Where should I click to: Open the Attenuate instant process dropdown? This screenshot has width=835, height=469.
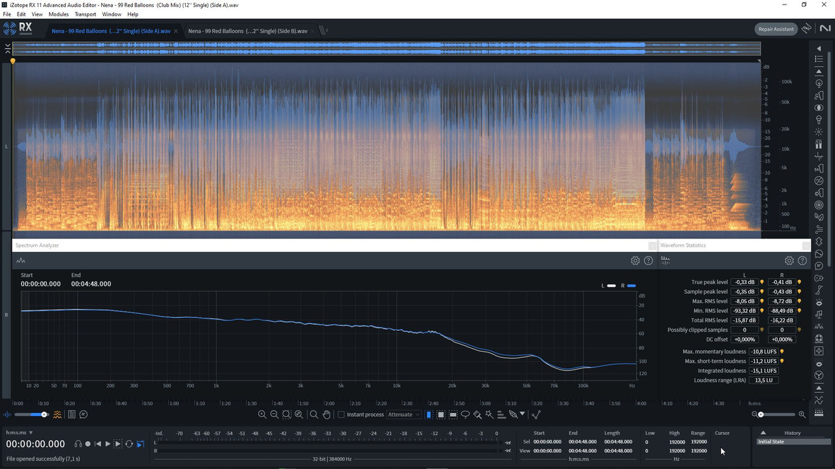[404, 414]
